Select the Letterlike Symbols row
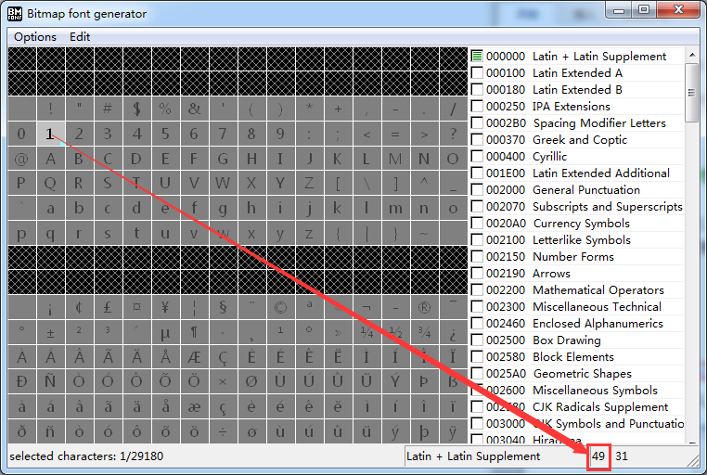This screenshot has width=707, height=475. (x=577, y=239)
